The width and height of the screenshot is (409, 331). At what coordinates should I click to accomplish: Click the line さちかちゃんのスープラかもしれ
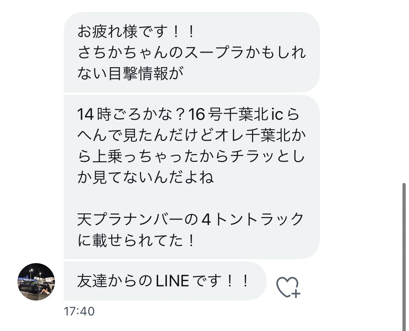point(192,52)
